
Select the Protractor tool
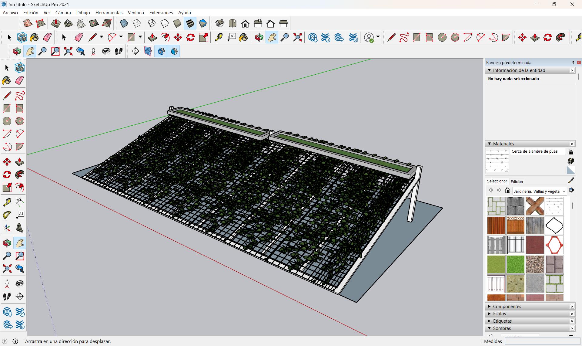[7, 215]
